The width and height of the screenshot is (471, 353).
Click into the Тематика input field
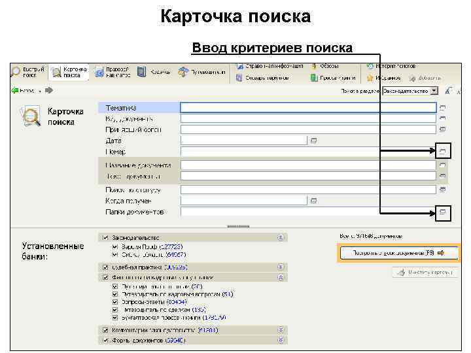tap(308, 107)
